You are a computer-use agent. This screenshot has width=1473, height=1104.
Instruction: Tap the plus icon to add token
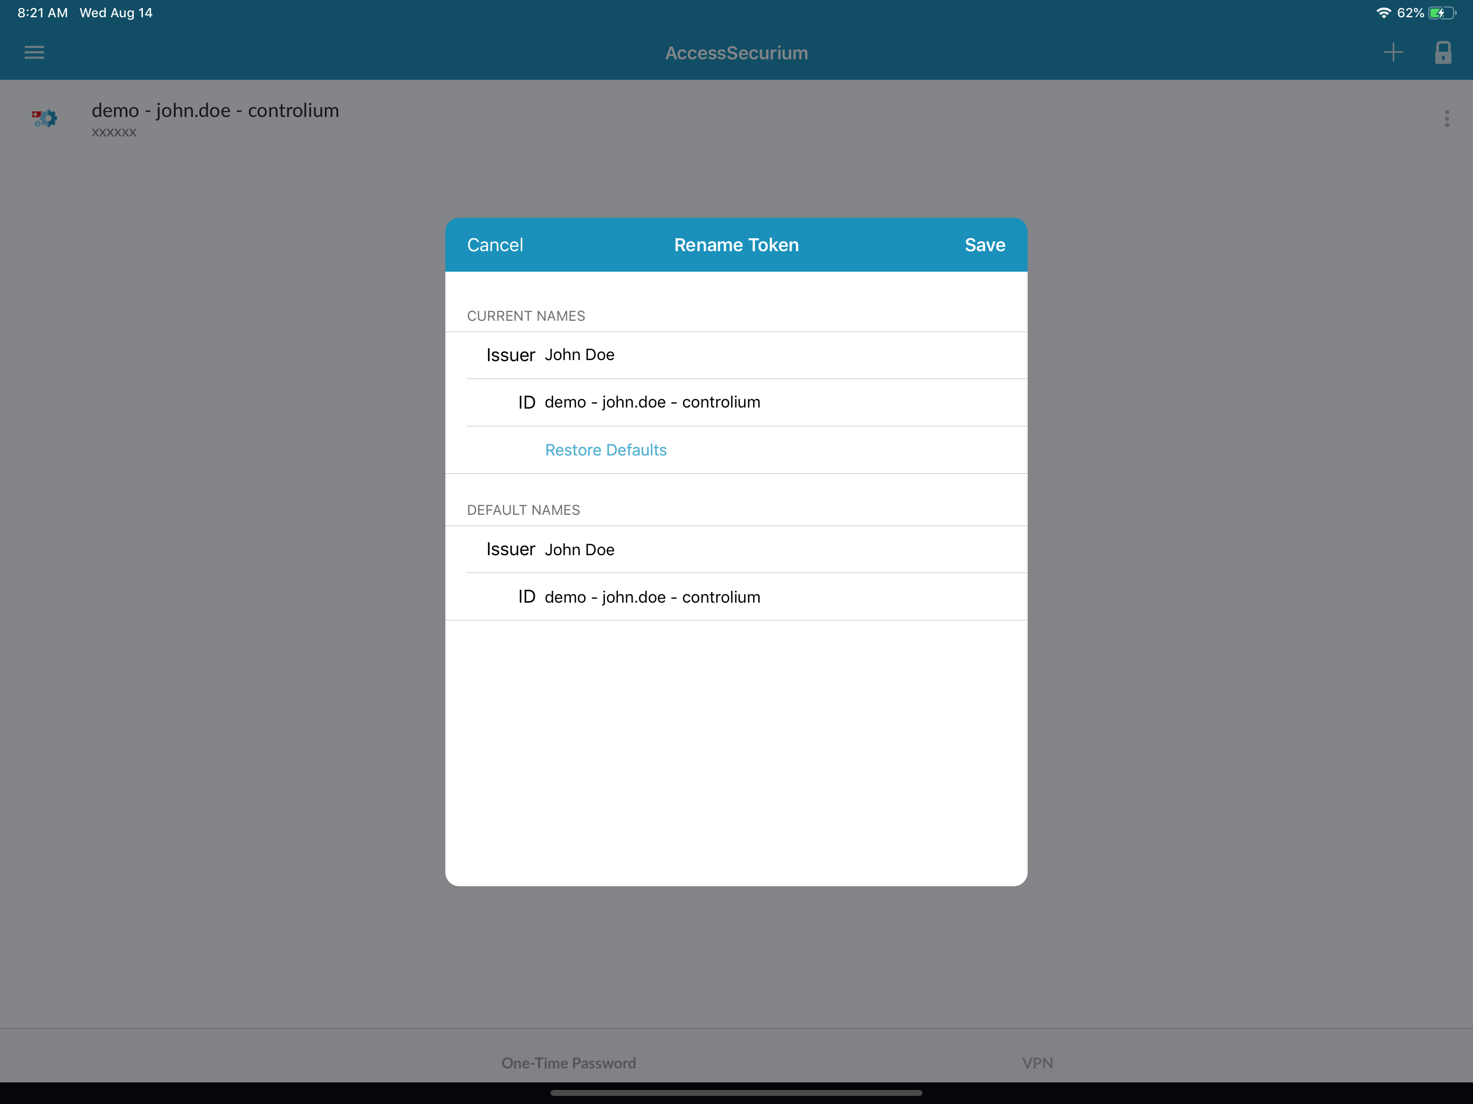tap(1393, 53)
